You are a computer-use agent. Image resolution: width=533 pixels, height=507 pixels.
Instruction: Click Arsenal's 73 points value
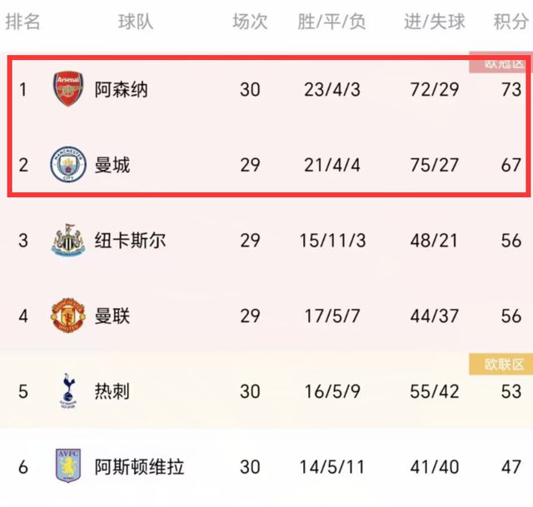(x=511, y=90)
